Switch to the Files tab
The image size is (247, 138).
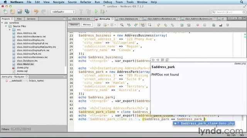[x=19, y=19]
